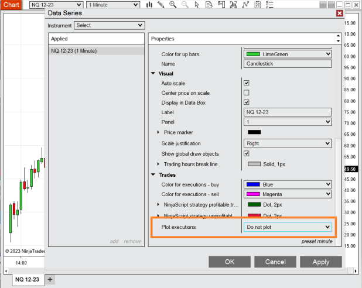The image size is (362, 288).
Task: Open the bar type chart style icon
Action: (x=149, y=5)
